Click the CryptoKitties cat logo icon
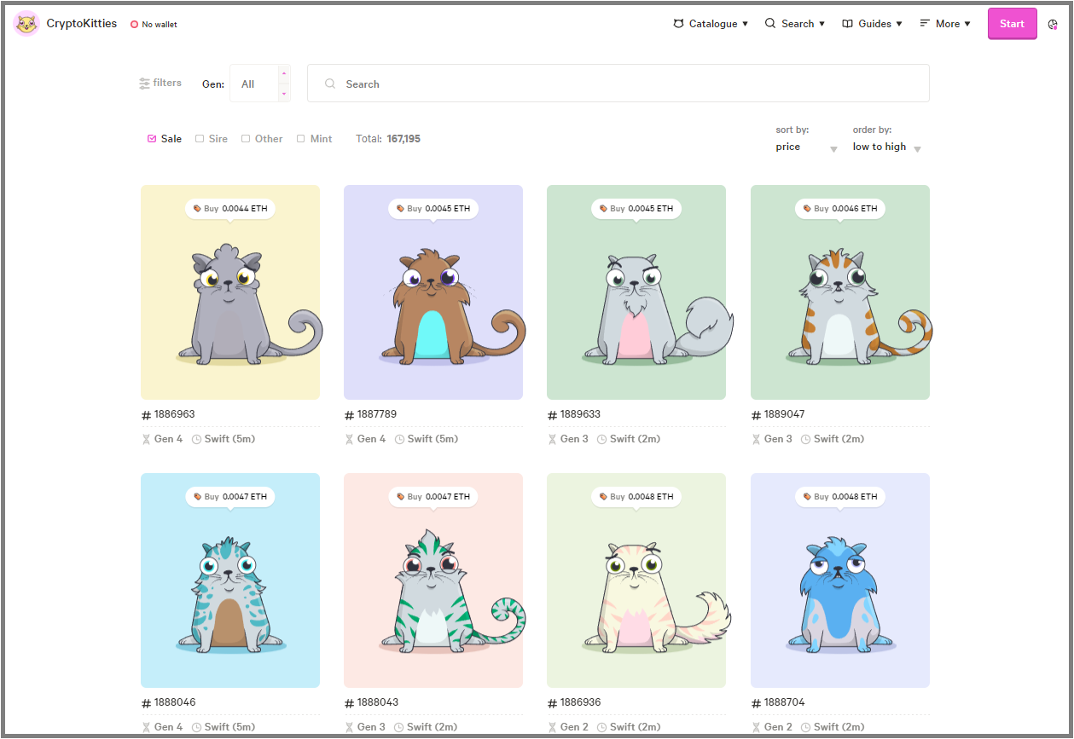 (27, 24)
